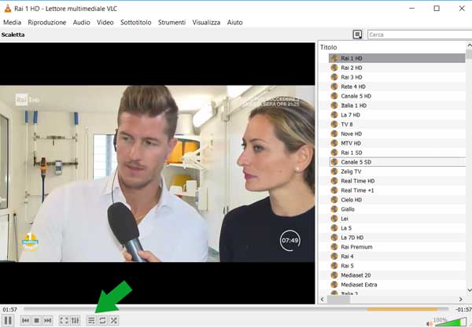The height and width of the screenshot is (328, 472).
Task: Click playlist vertical scrollbar up arrow
Action: pos(469,46)
